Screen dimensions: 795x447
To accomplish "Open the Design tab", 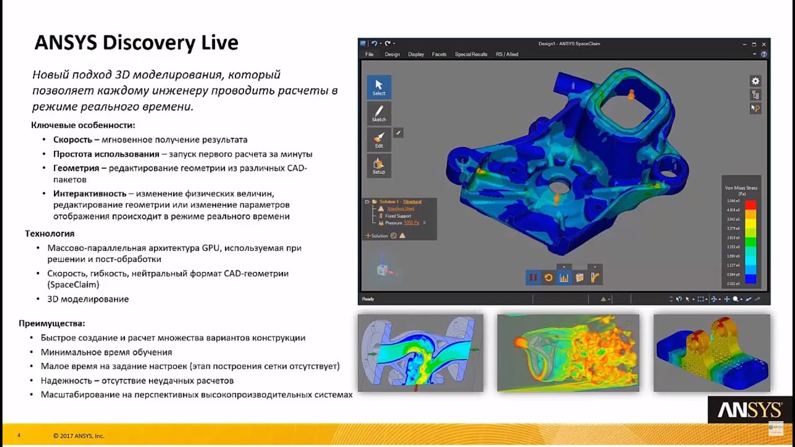I will (x=393, y=55).
